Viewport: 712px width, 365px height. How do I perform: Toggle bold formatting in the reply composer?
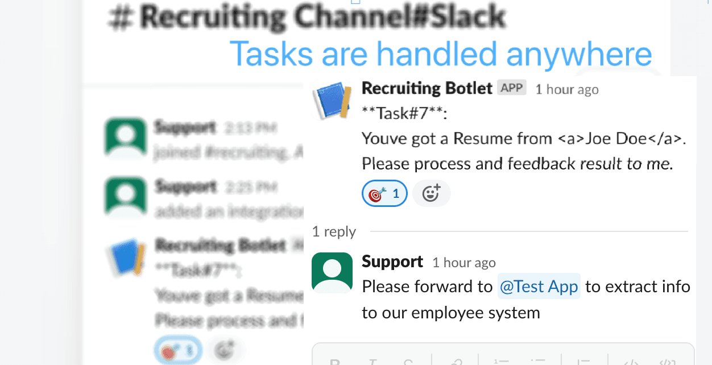pyautogui.click(x=336, y=362)
